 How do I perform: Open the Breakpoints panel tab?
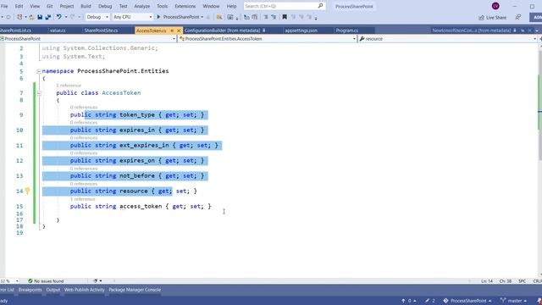coord(30,290)
